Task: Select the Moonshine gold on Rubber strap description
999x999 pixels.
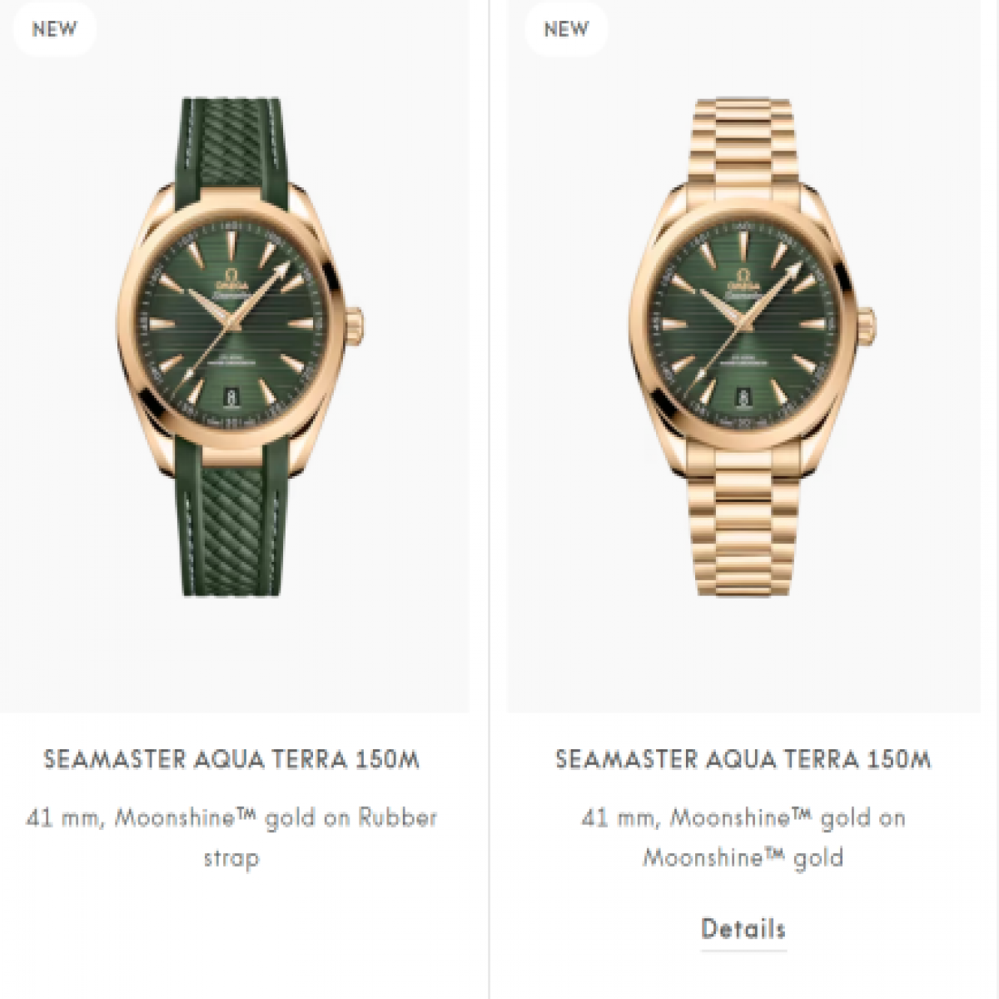Action: point(231,837)
